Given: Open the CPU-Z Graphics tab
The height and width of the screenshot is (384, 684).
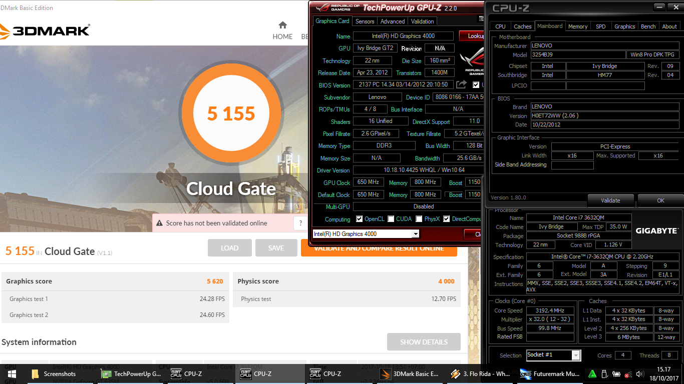Looking at the screenshot, I should point(625,26).
